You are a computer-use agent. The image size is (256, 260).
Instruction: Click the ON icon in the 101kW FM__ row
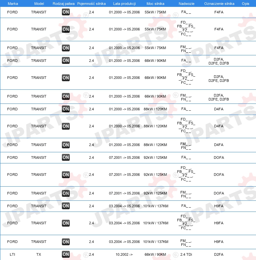coord(66,242)
